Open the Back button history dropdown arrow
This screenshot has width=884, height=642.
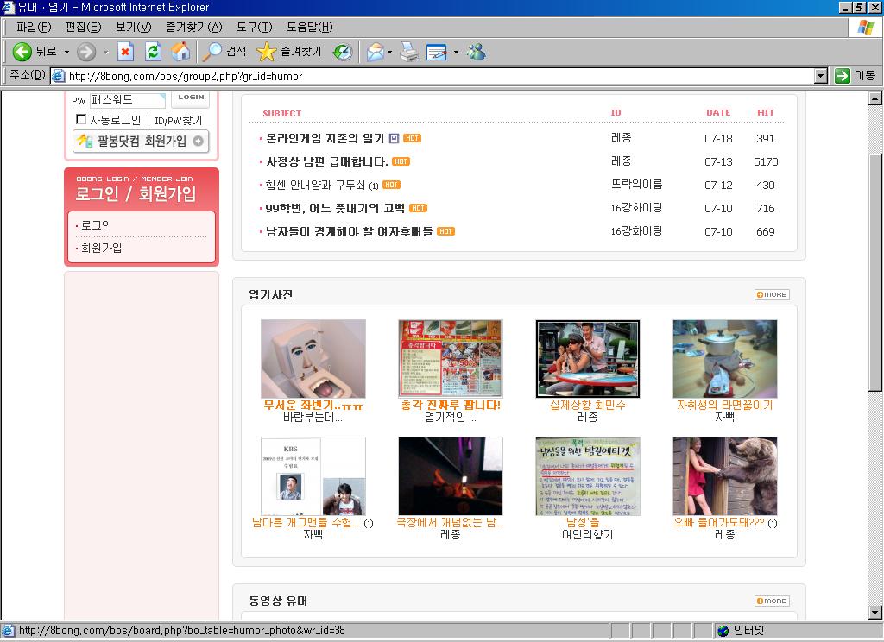(66, 52)
